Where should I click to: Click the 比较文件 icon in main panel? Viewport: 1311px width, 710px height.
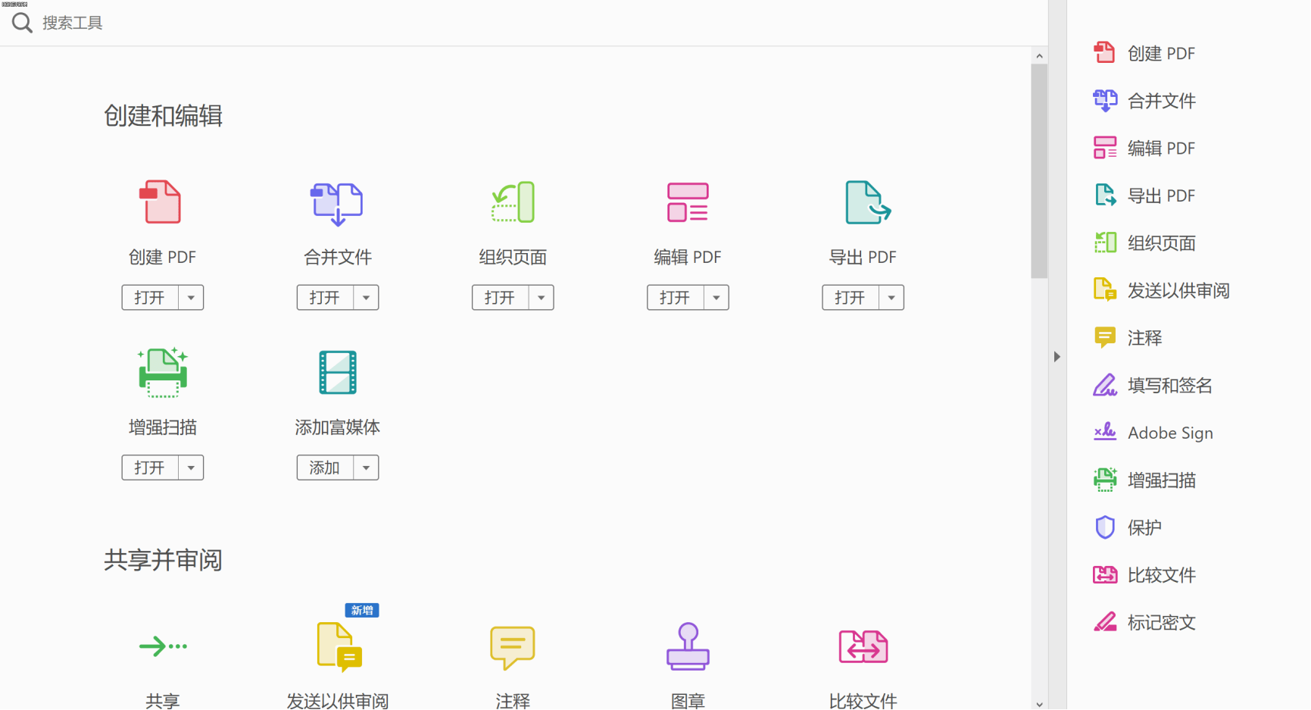point(863,646)
